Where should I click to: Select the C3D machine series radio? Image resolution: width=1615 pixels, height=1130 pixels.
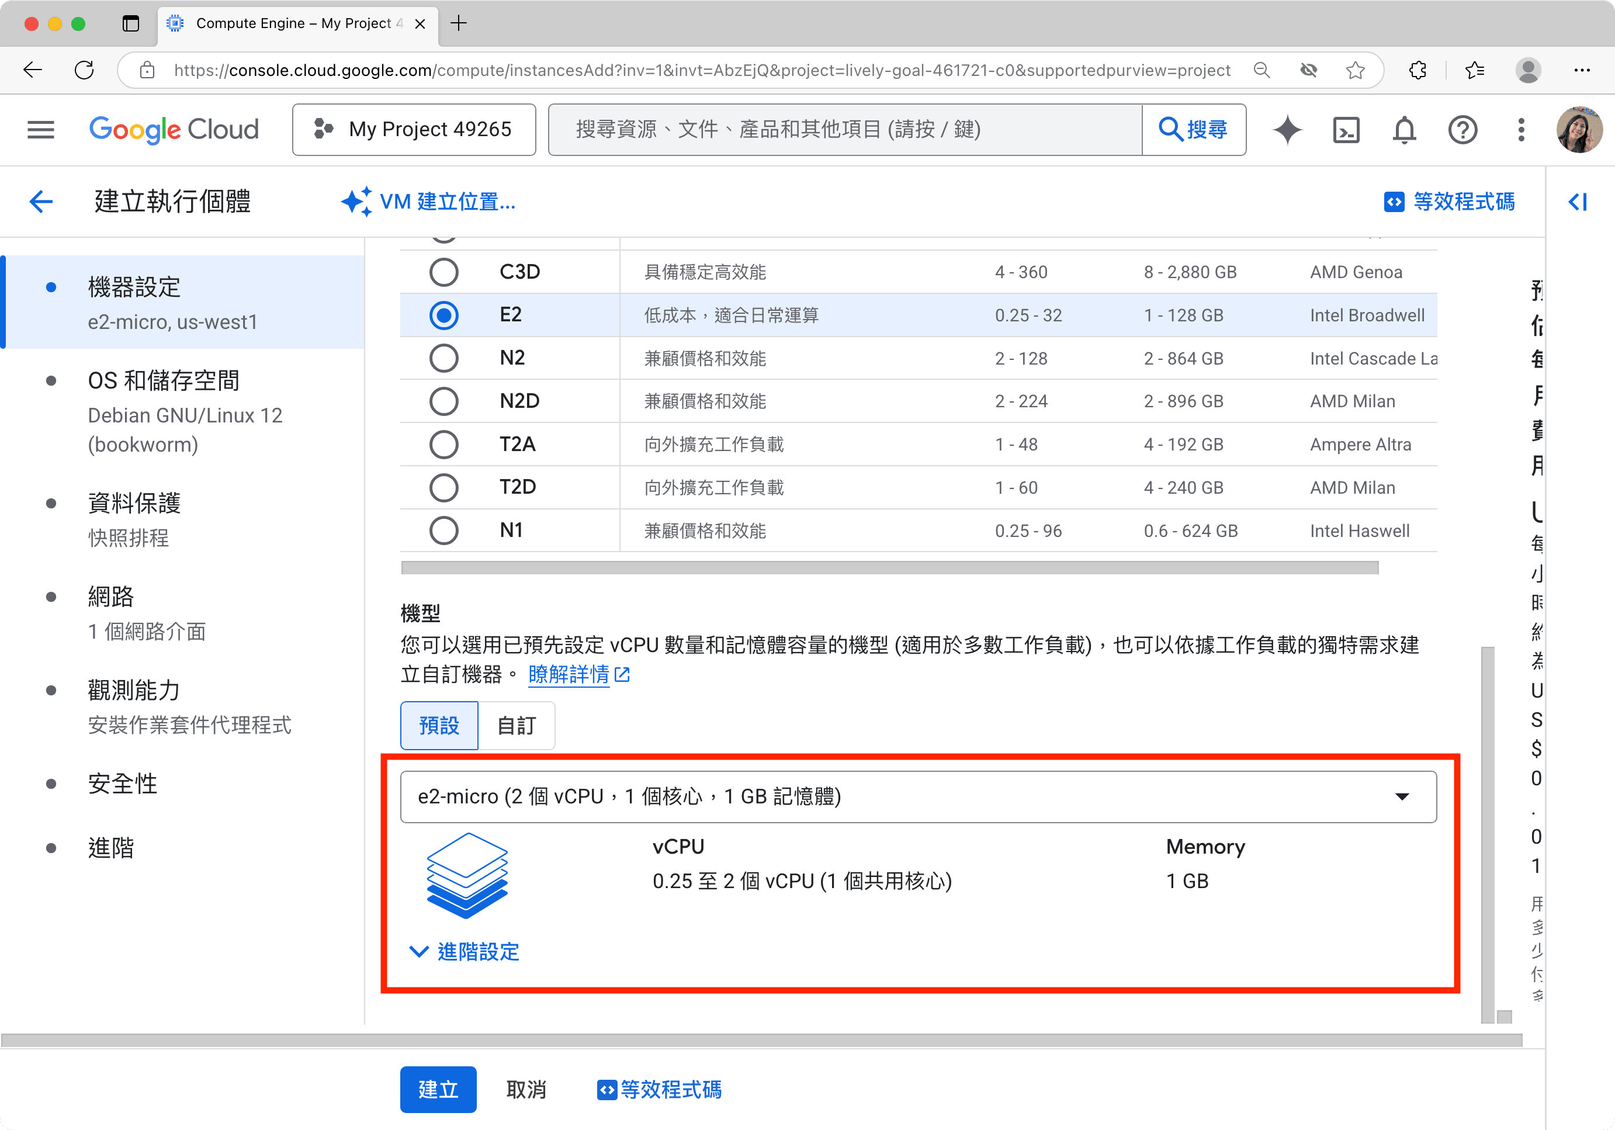444,272
